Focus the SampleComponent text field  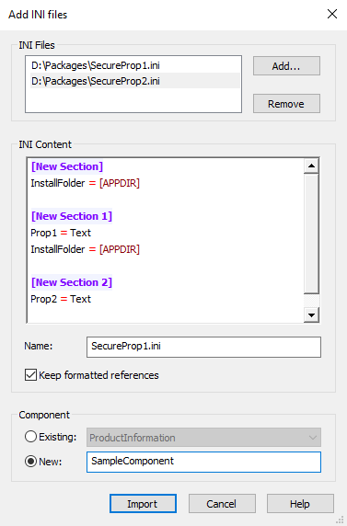(x=203, y=462)
